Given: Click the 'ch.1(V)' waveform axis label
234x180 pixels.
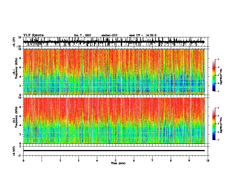Looking at the screenshot, I should [x=14, y=42].
